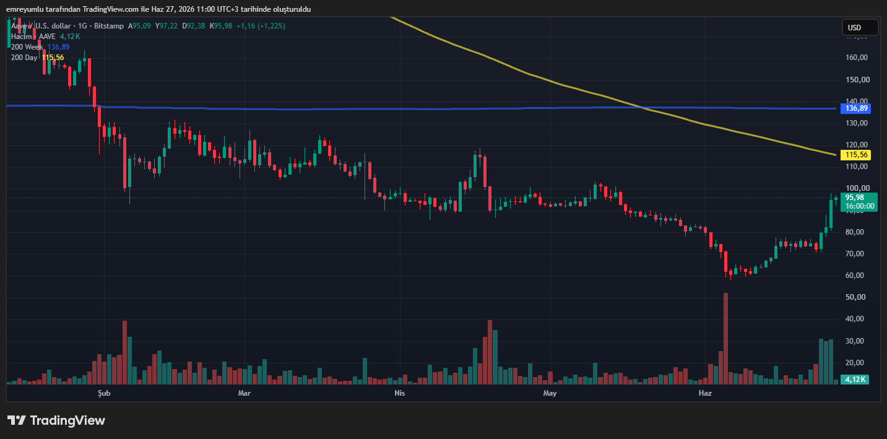This screenshot has width=887, height=439.
Task: Click the TradingView logo at bottom
Action: click(56, 420)
